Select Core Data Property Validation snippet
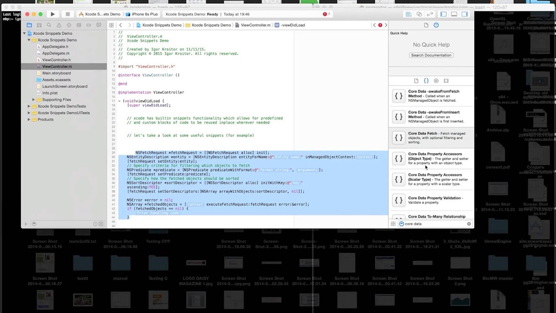Screen dimensions: 556x313 (x=431, y=200)
